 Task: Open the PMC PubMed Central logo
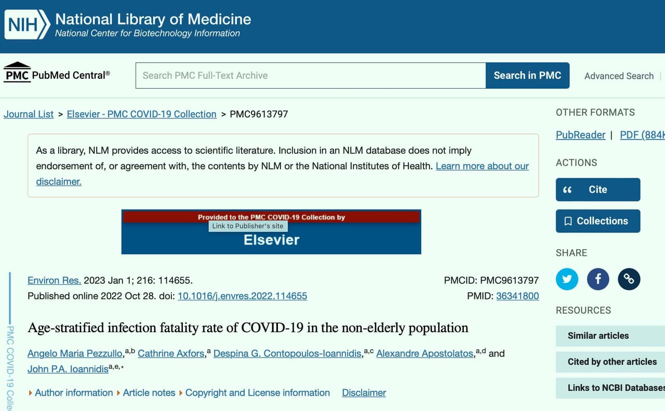(57, 73)
